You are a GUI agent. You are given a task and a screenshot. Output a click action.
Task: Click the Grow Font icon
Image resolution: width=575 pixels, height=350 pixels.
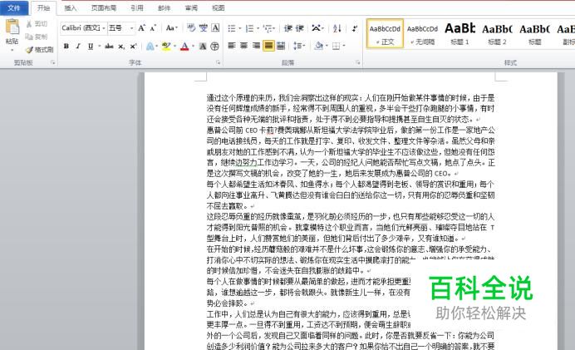(x=141, y=28)
